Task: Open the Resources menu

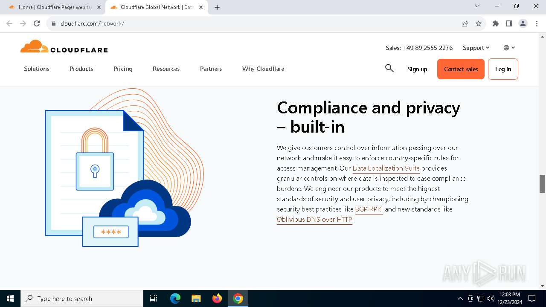Action: click(166, 69)
